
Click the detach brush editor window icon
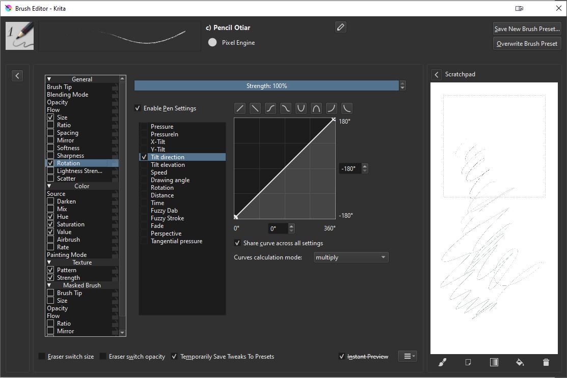coord(519,8)
